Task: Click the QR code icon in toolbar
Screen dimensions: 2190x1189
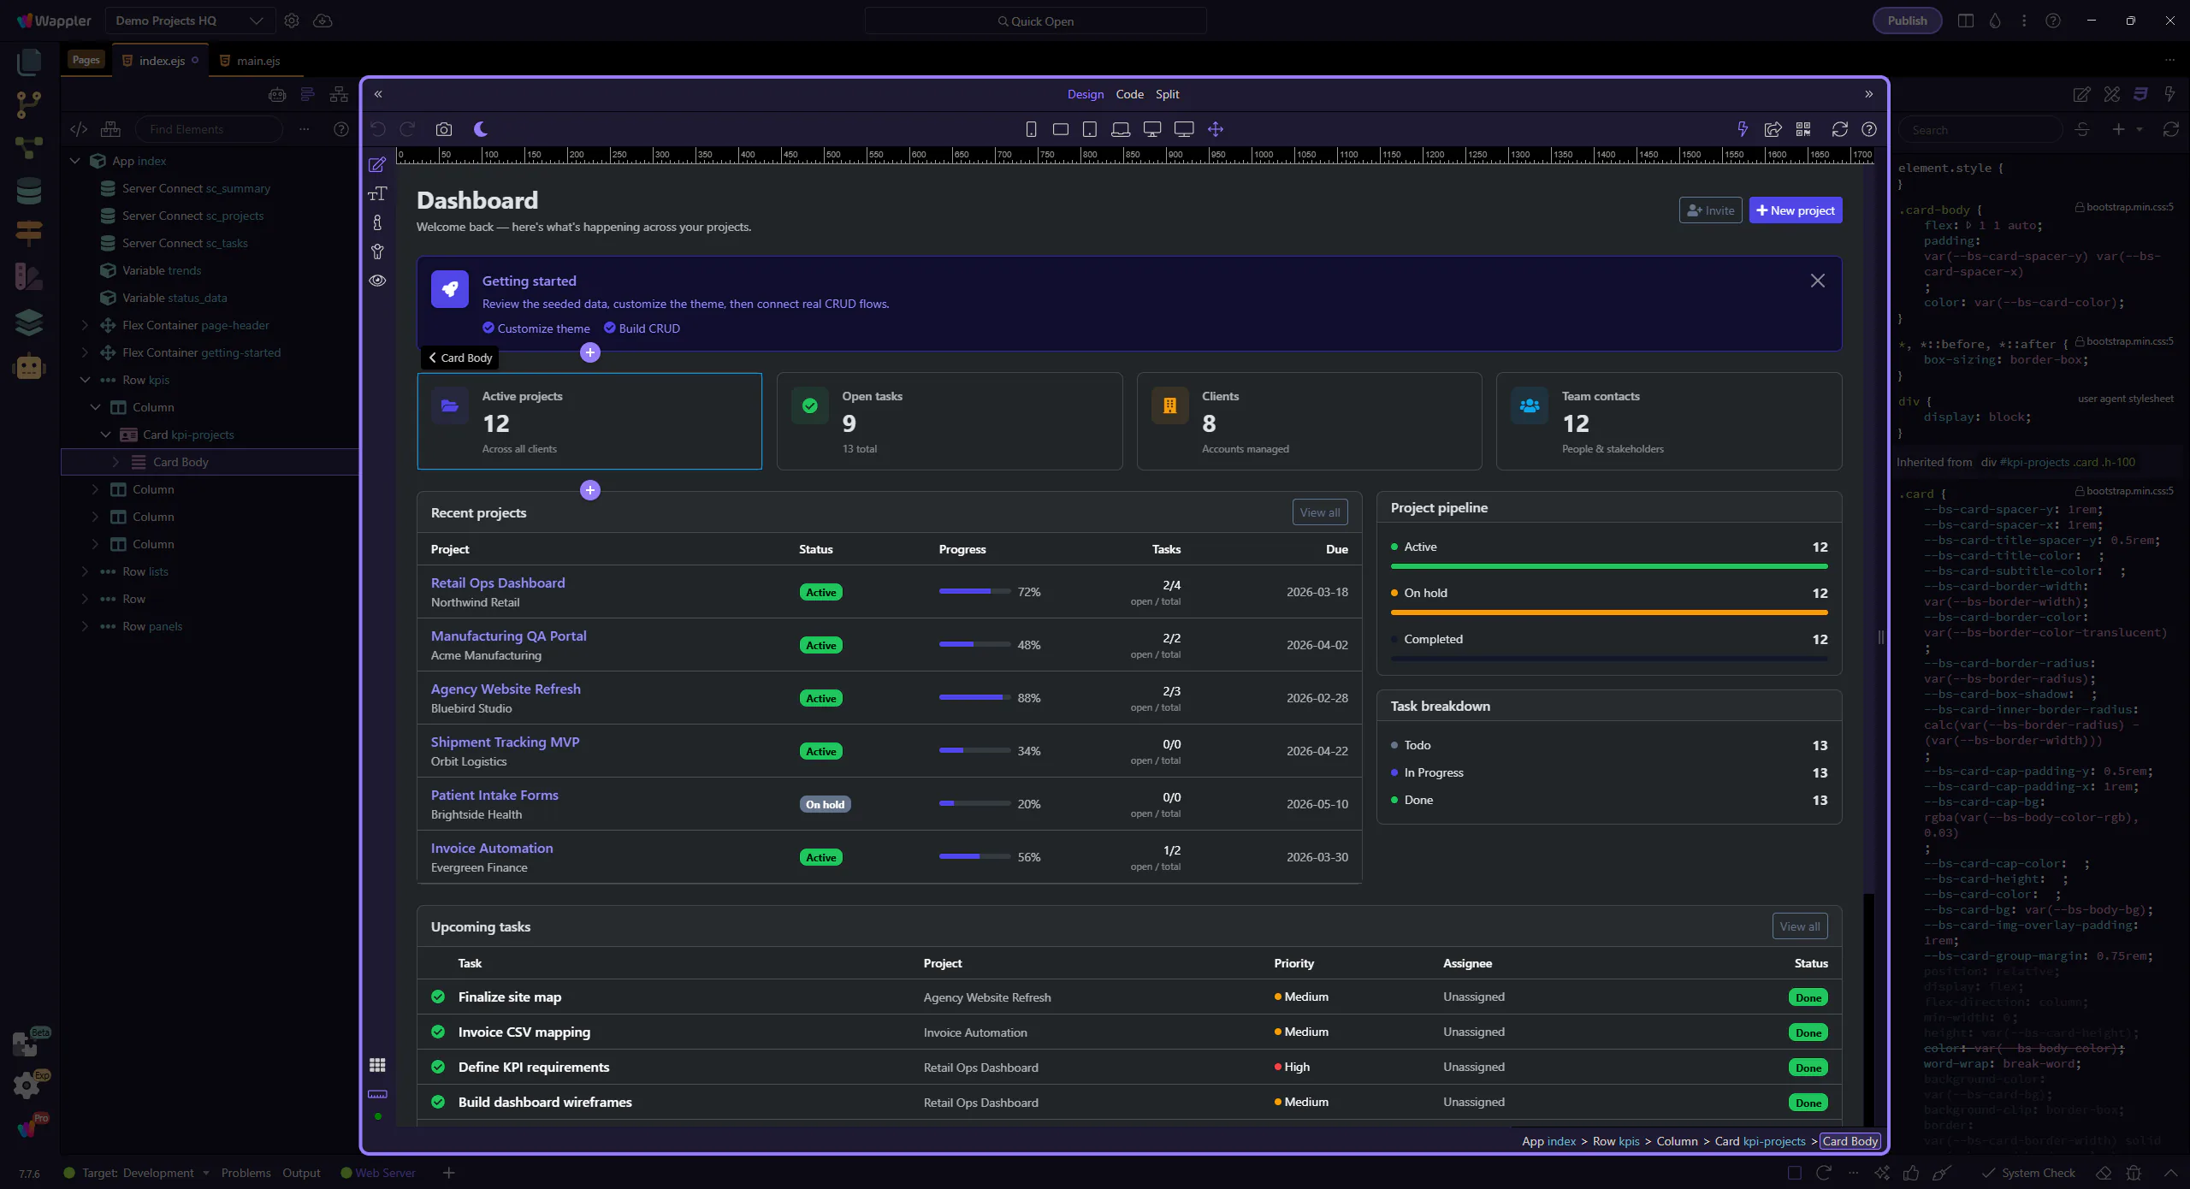Action: pyautogui.click(x=1803, y=129)
